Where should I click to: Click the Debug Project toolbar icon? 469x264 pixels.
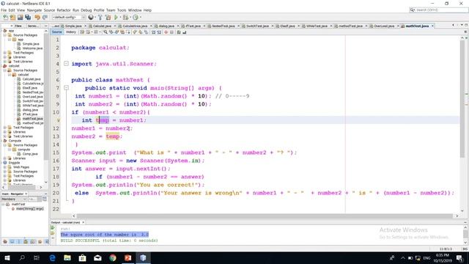(125, 18)
